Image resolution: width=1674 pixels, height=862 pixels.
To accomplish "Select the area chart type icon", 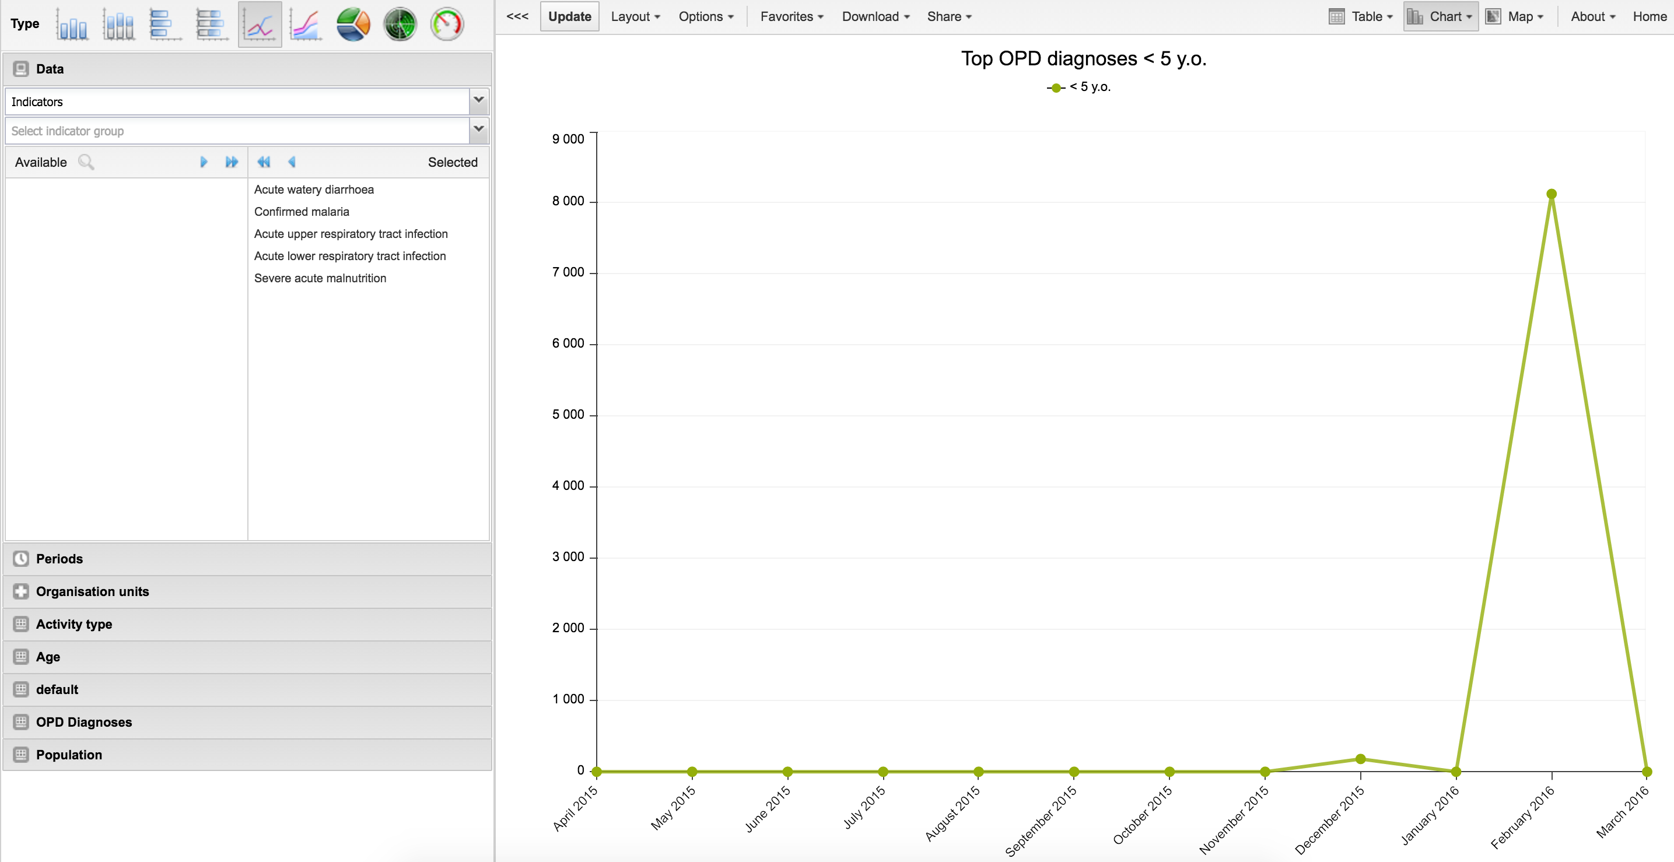I will tap(306, 24).
